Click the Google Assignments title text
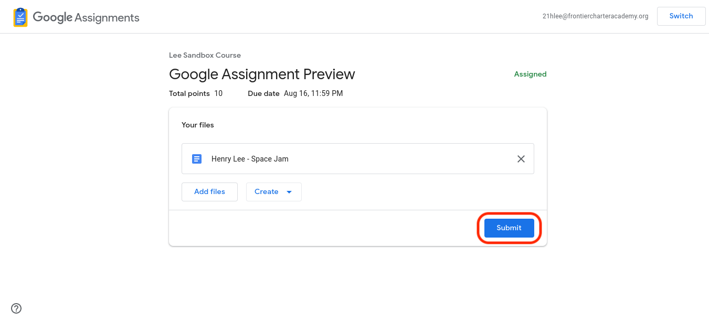Image resolution: width=709 pixels, height=322 pixels. (x=86, y=17)
